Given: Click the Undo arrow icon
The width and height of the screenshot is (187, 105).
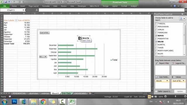Looking at the screenshot, I should (x=9, y=2).
